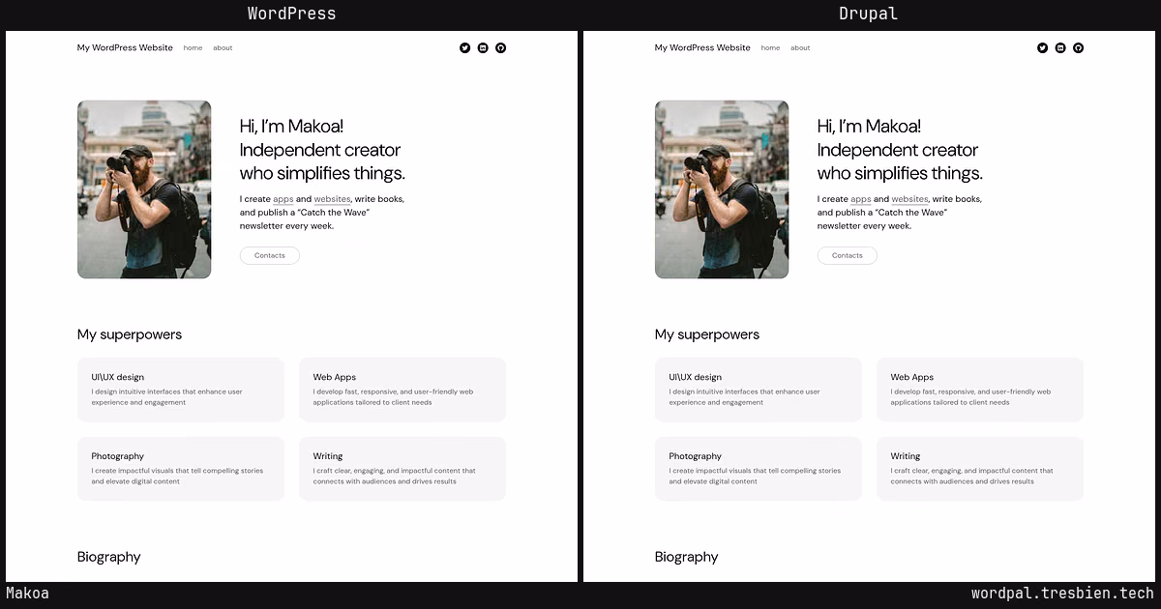Select Writing card in WordPress panel
The width and height of the screenshot is (1161, 609).
pos(402,469)
